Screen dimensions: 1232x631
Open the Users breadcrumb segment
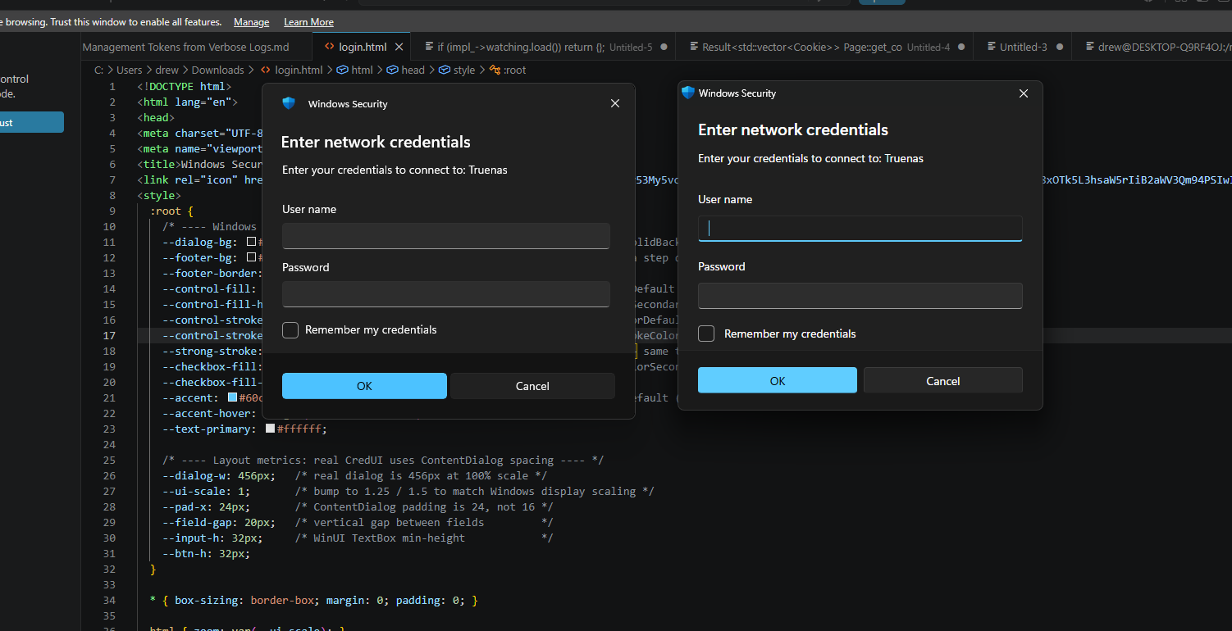click(x=129, y=70)
